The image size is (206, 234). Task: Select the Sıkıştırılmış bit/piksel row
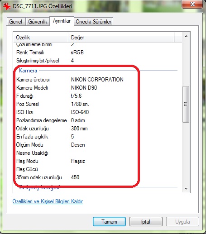98,61
